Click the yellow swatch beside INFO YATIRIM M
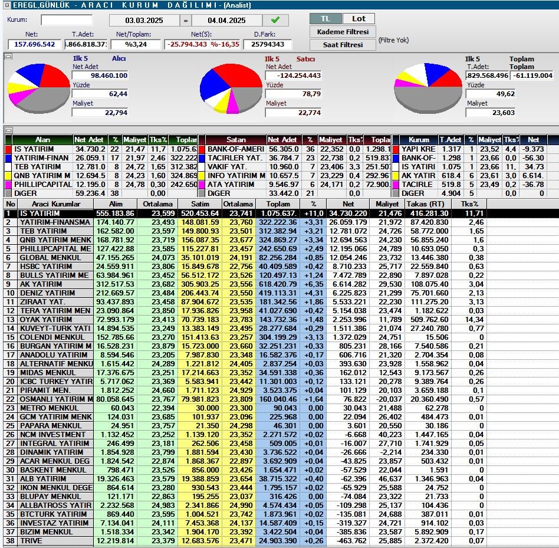This screenshot has height=548, width=559. [x=202, y=176]
